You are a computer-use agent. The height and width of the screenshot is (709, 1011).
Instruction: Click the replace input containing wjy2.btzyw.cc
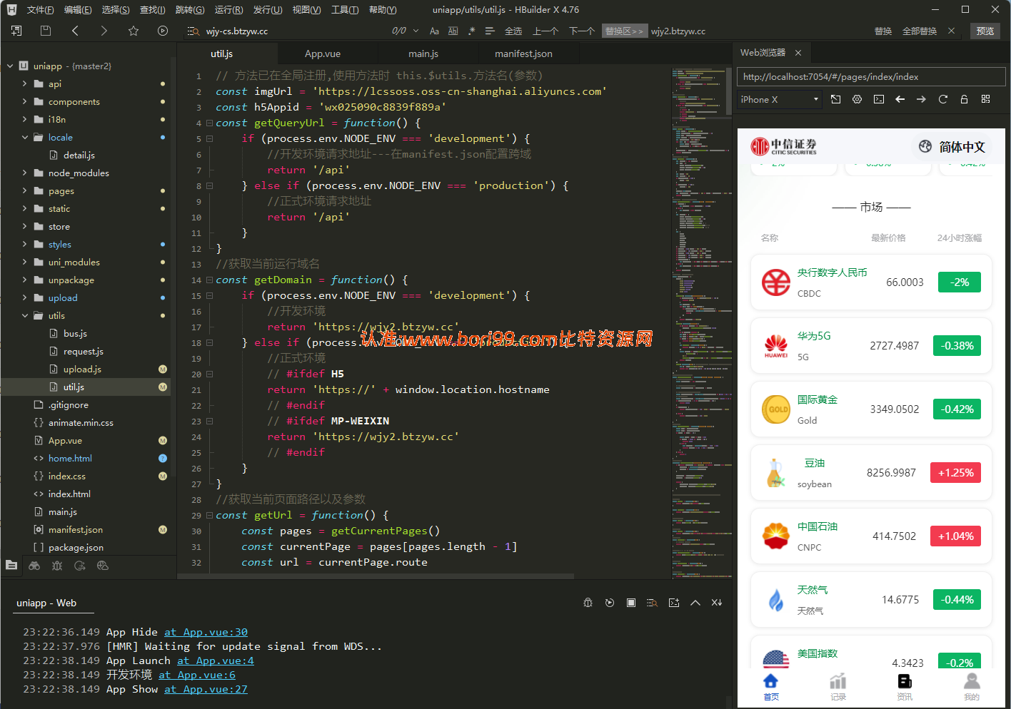click(x=757, y=31)
